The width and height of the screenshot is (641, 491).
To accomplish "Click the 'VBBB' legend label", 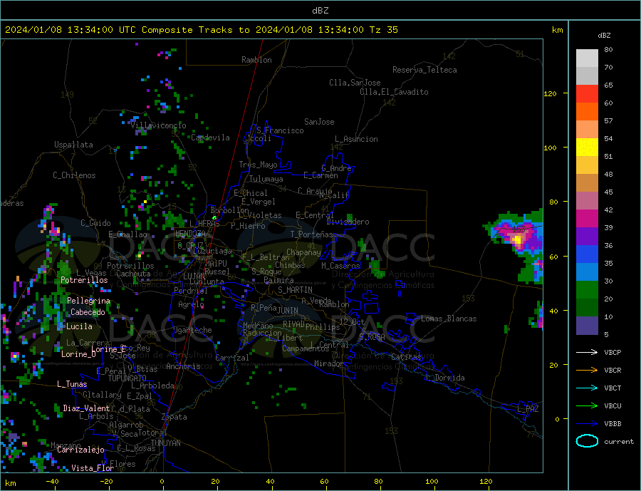I will click(x=613, y=424).
